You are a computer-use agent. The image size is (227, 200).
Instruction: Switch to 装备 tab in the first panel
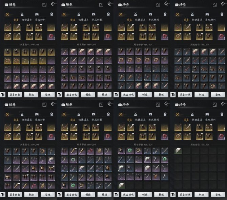coord(16,20)
